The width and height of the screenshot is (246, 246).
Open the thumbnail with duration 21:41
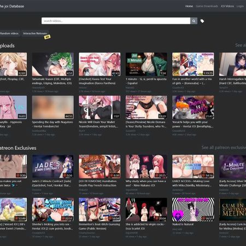coord(193,107)
